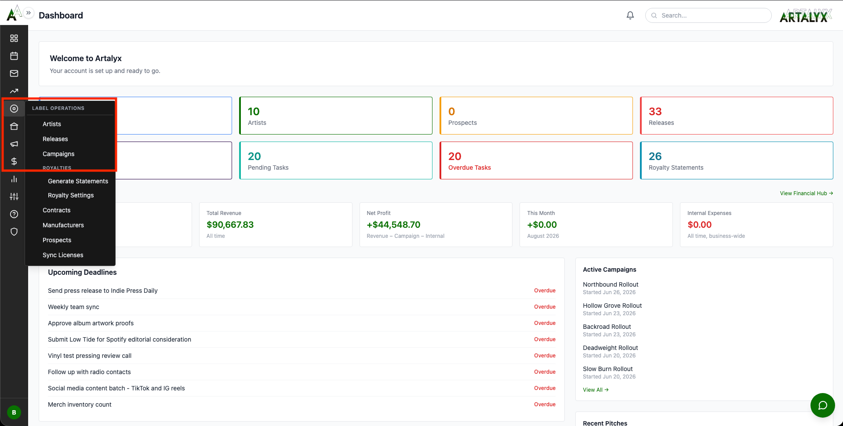Open the 33 Releases stat card
The height and width of the screenshot is (426, 843).
point(737,116)
